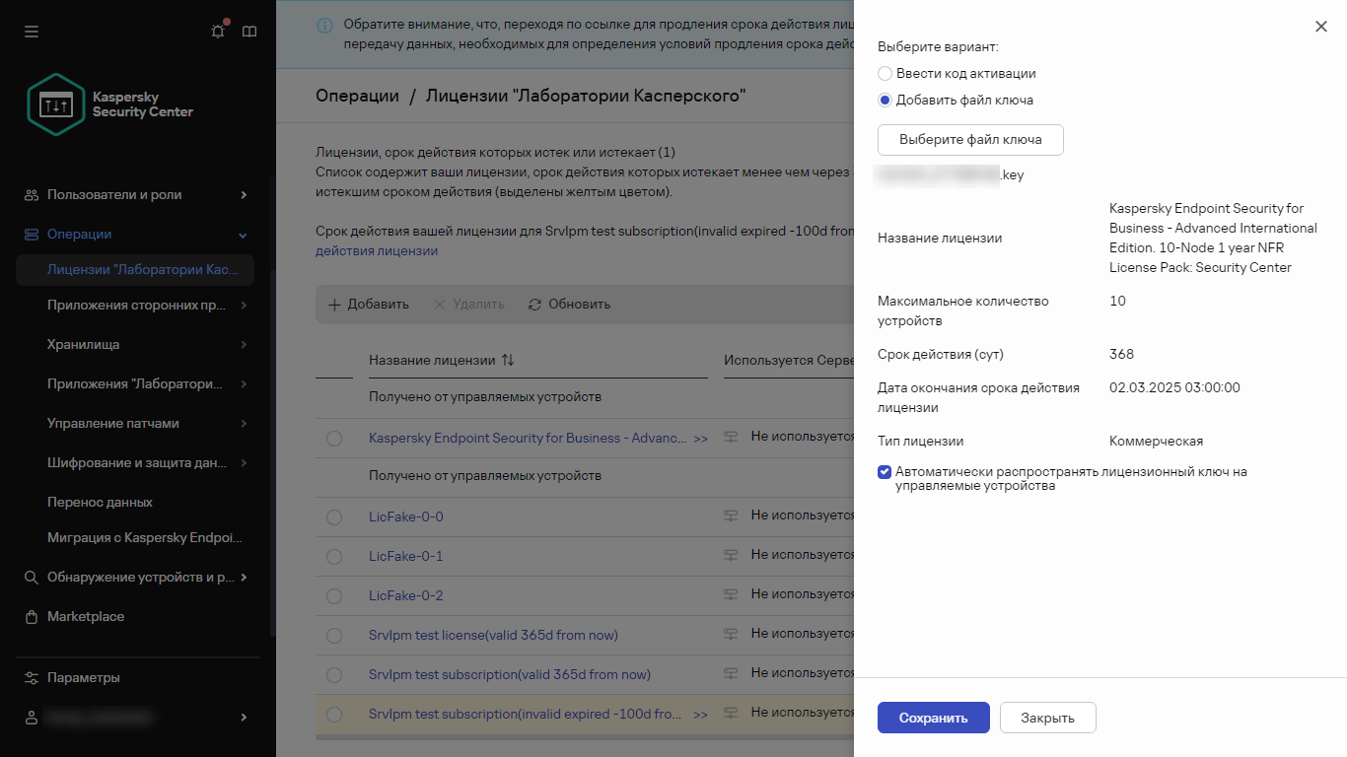
Task: Open the navigation hamburger menu
Action: pyautogui.click(x=32, y=32)
